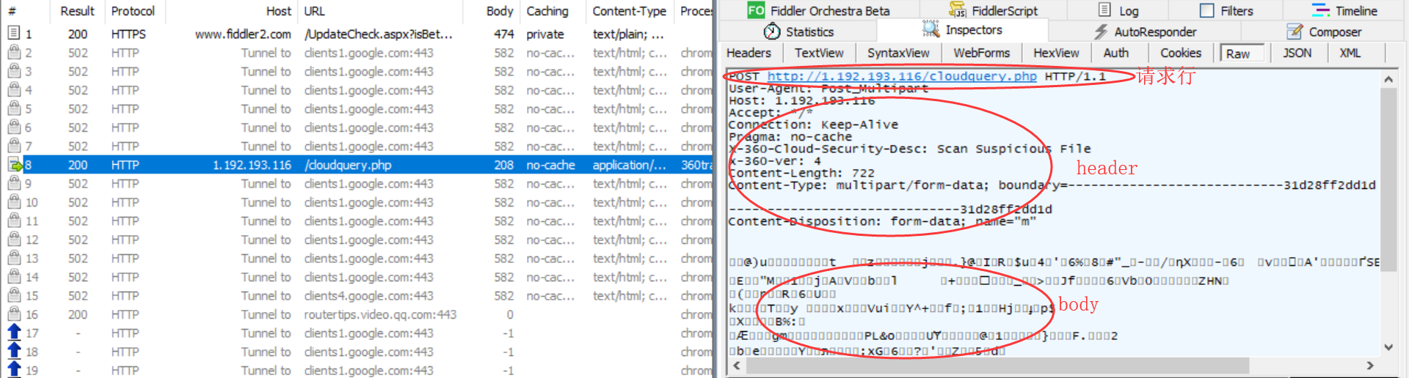
Task: Show the JSON request inspector
Action: 1297,53
